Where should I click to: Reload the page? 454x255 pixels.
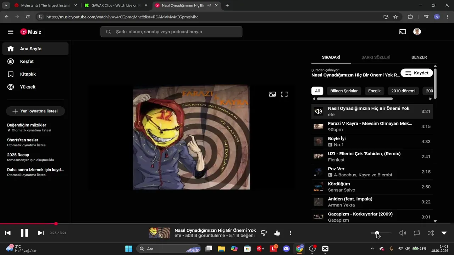coord(28,17)
